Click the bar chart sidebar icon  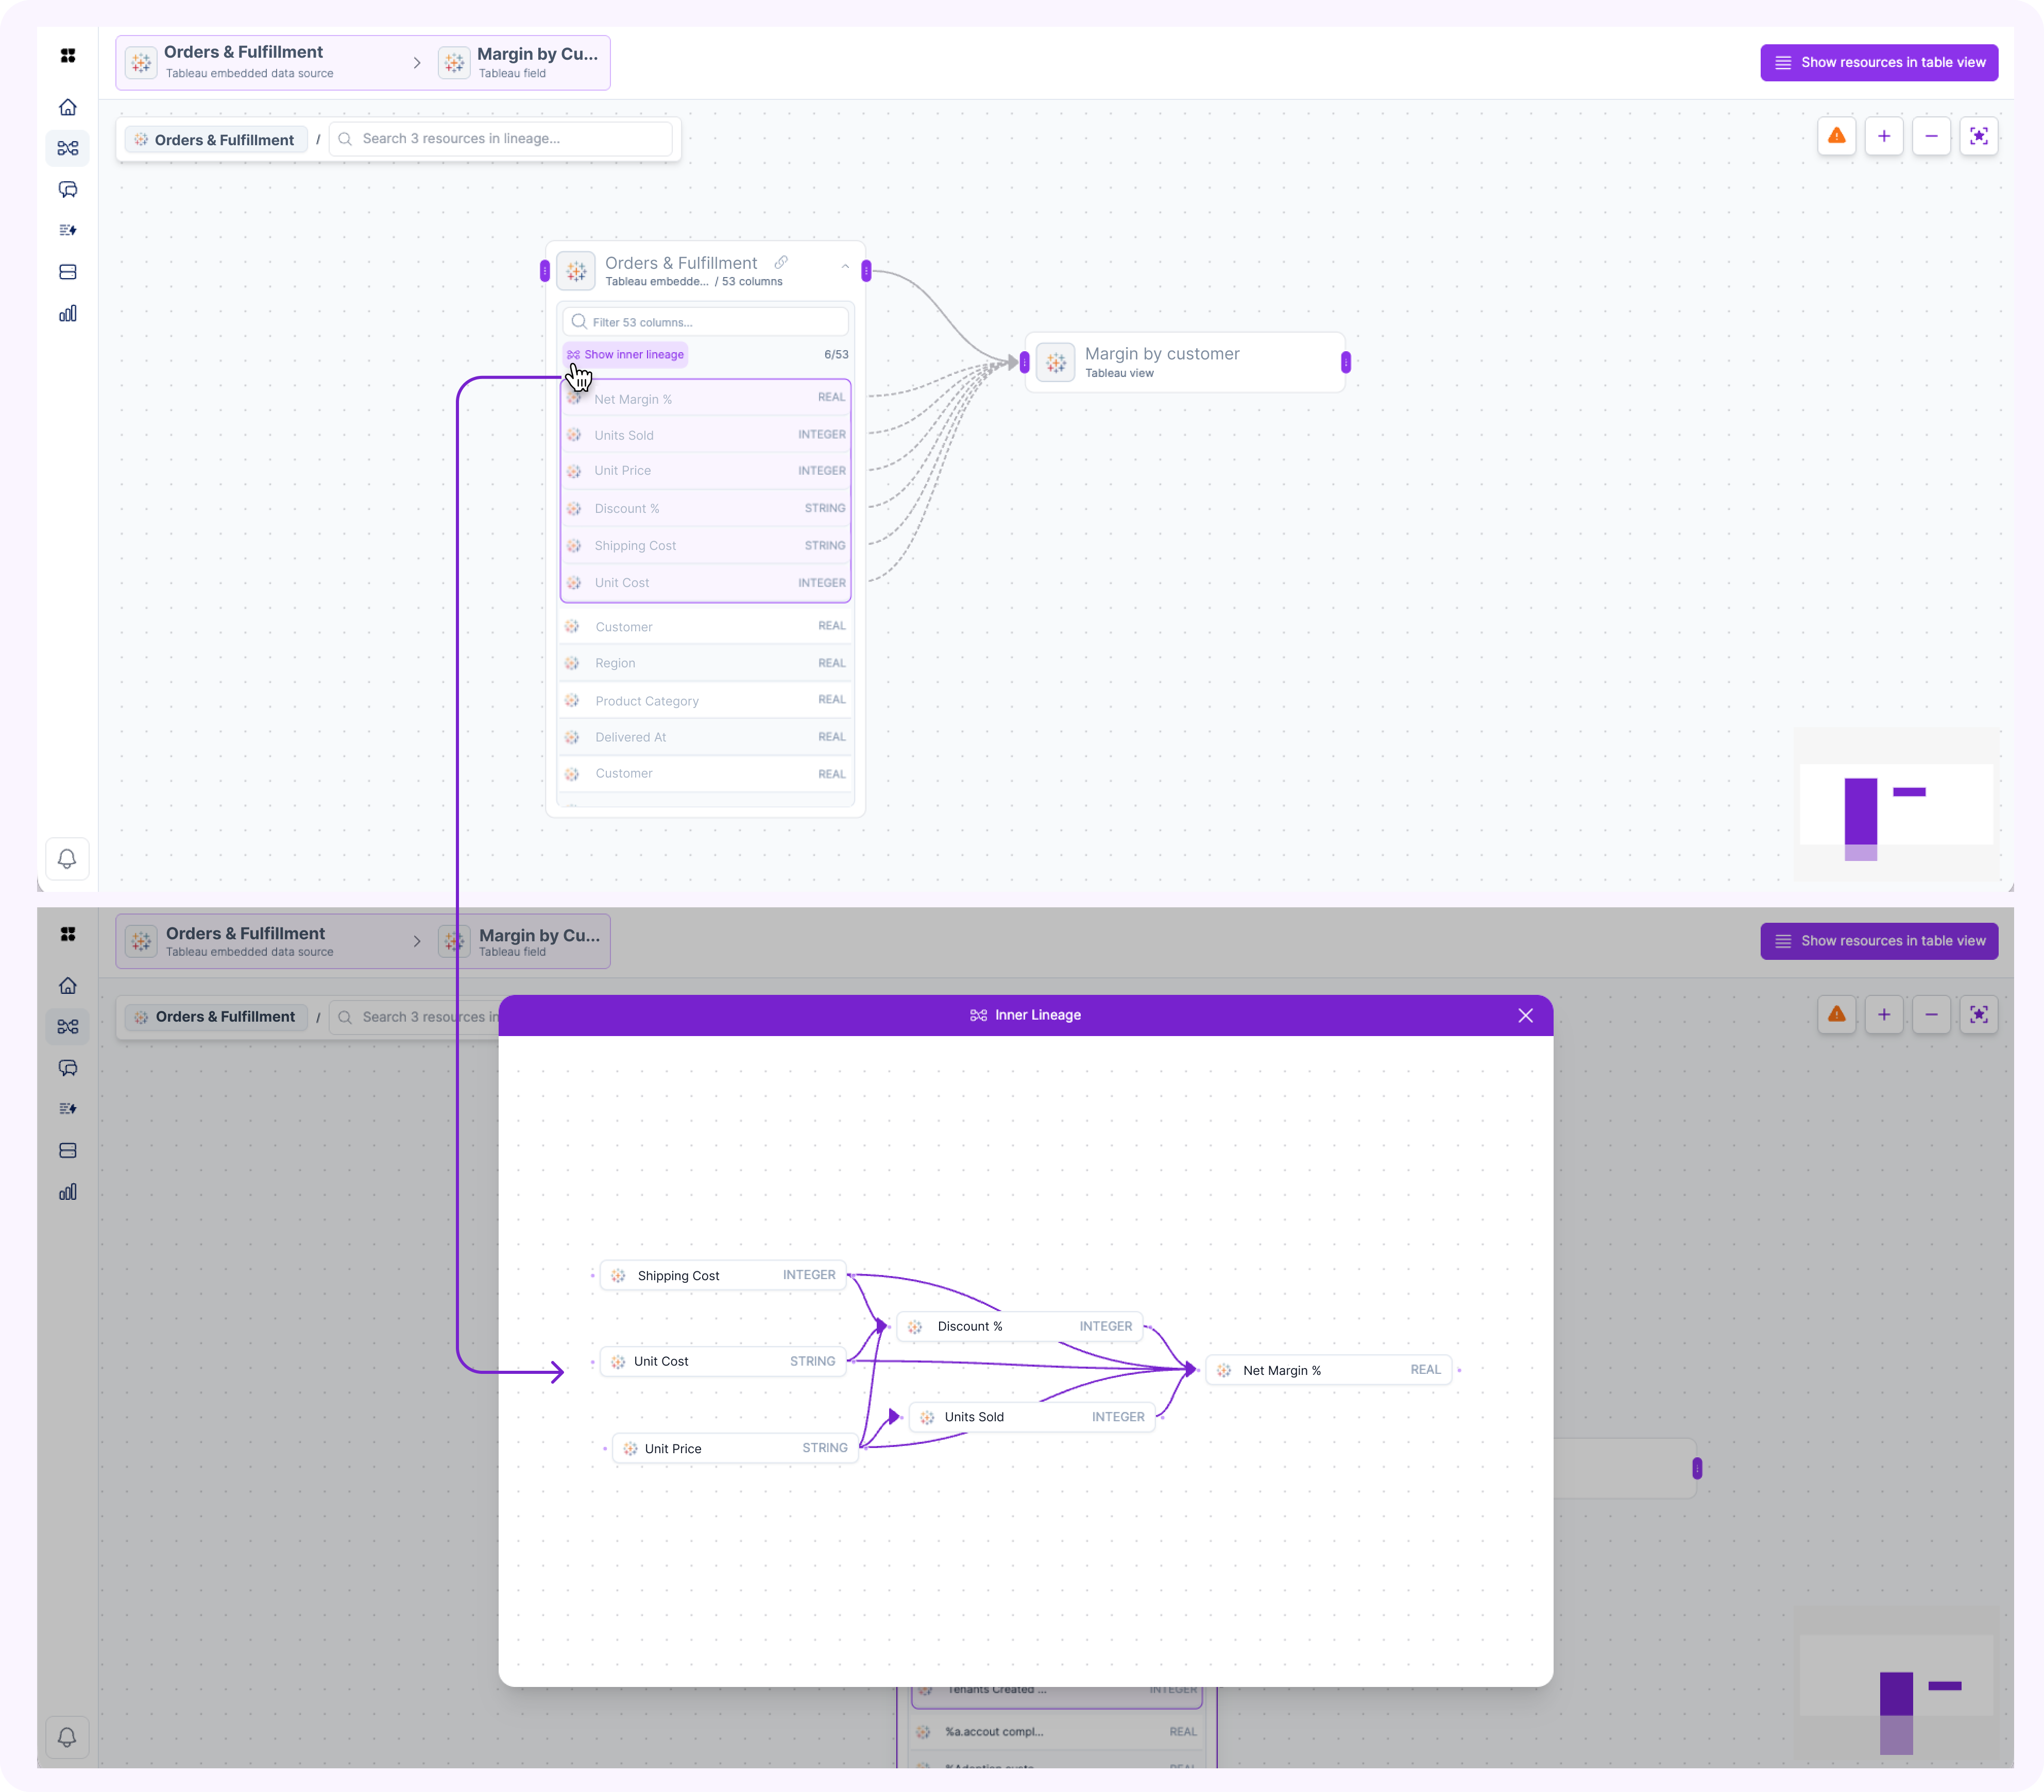point(68,314)
